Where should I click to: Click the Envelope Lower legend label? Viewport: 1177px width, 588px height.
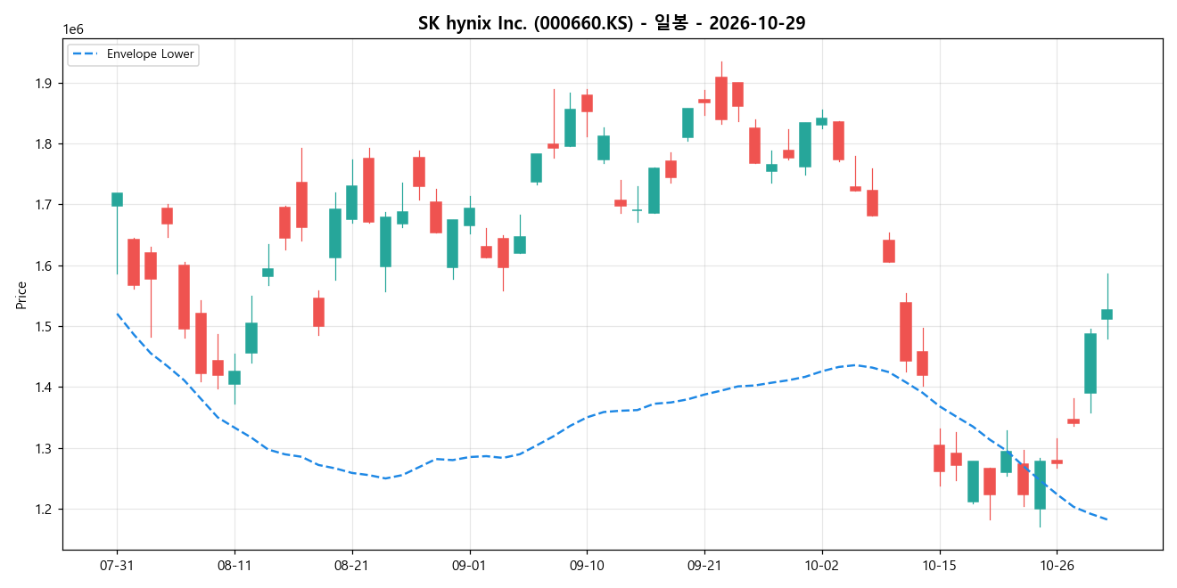[x=150, y=54]
